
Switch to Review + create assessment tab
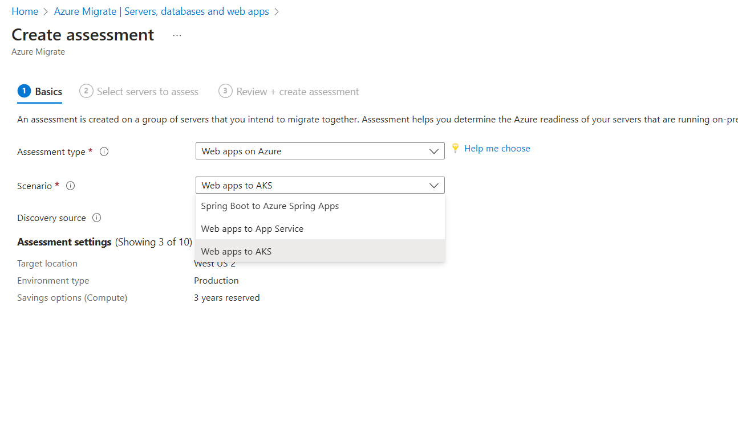pyautogui.click(x=297, y=91)
